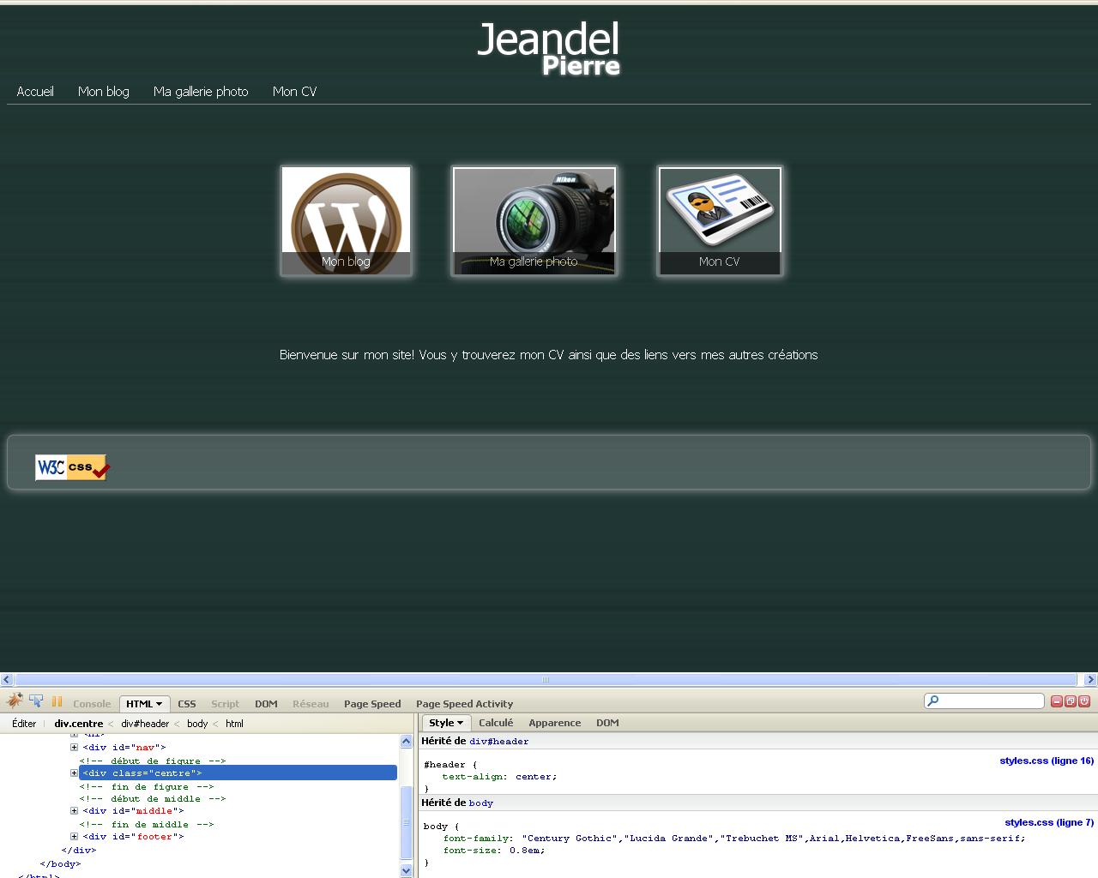
Task: Select the div id="footer" tree row
Action: point(133,836)
